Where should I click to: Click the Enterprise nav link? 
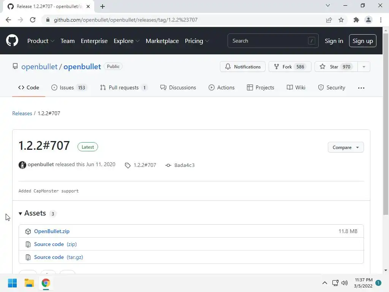94,41
